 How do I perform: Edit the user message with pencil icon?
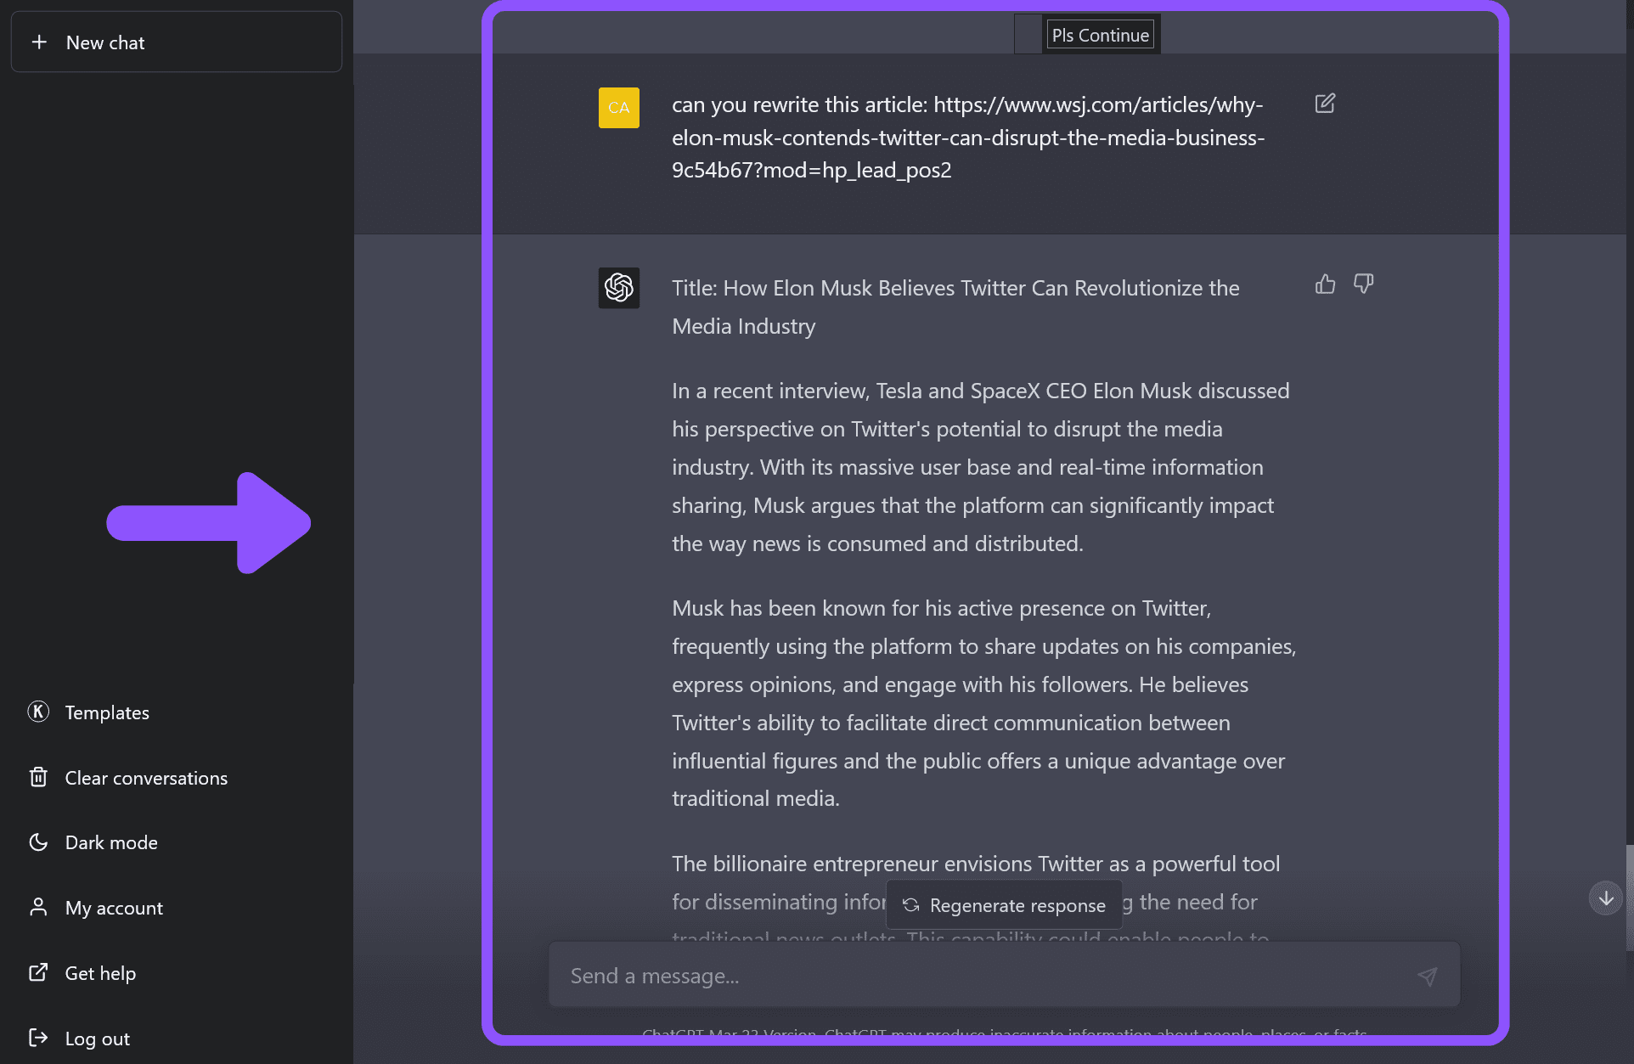coord(1325,104)
